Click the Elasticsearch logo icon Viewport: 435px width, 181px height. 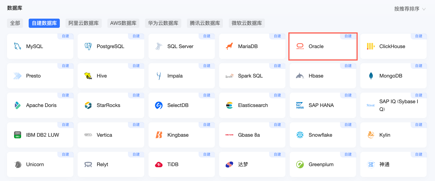[x=229, y=105]
